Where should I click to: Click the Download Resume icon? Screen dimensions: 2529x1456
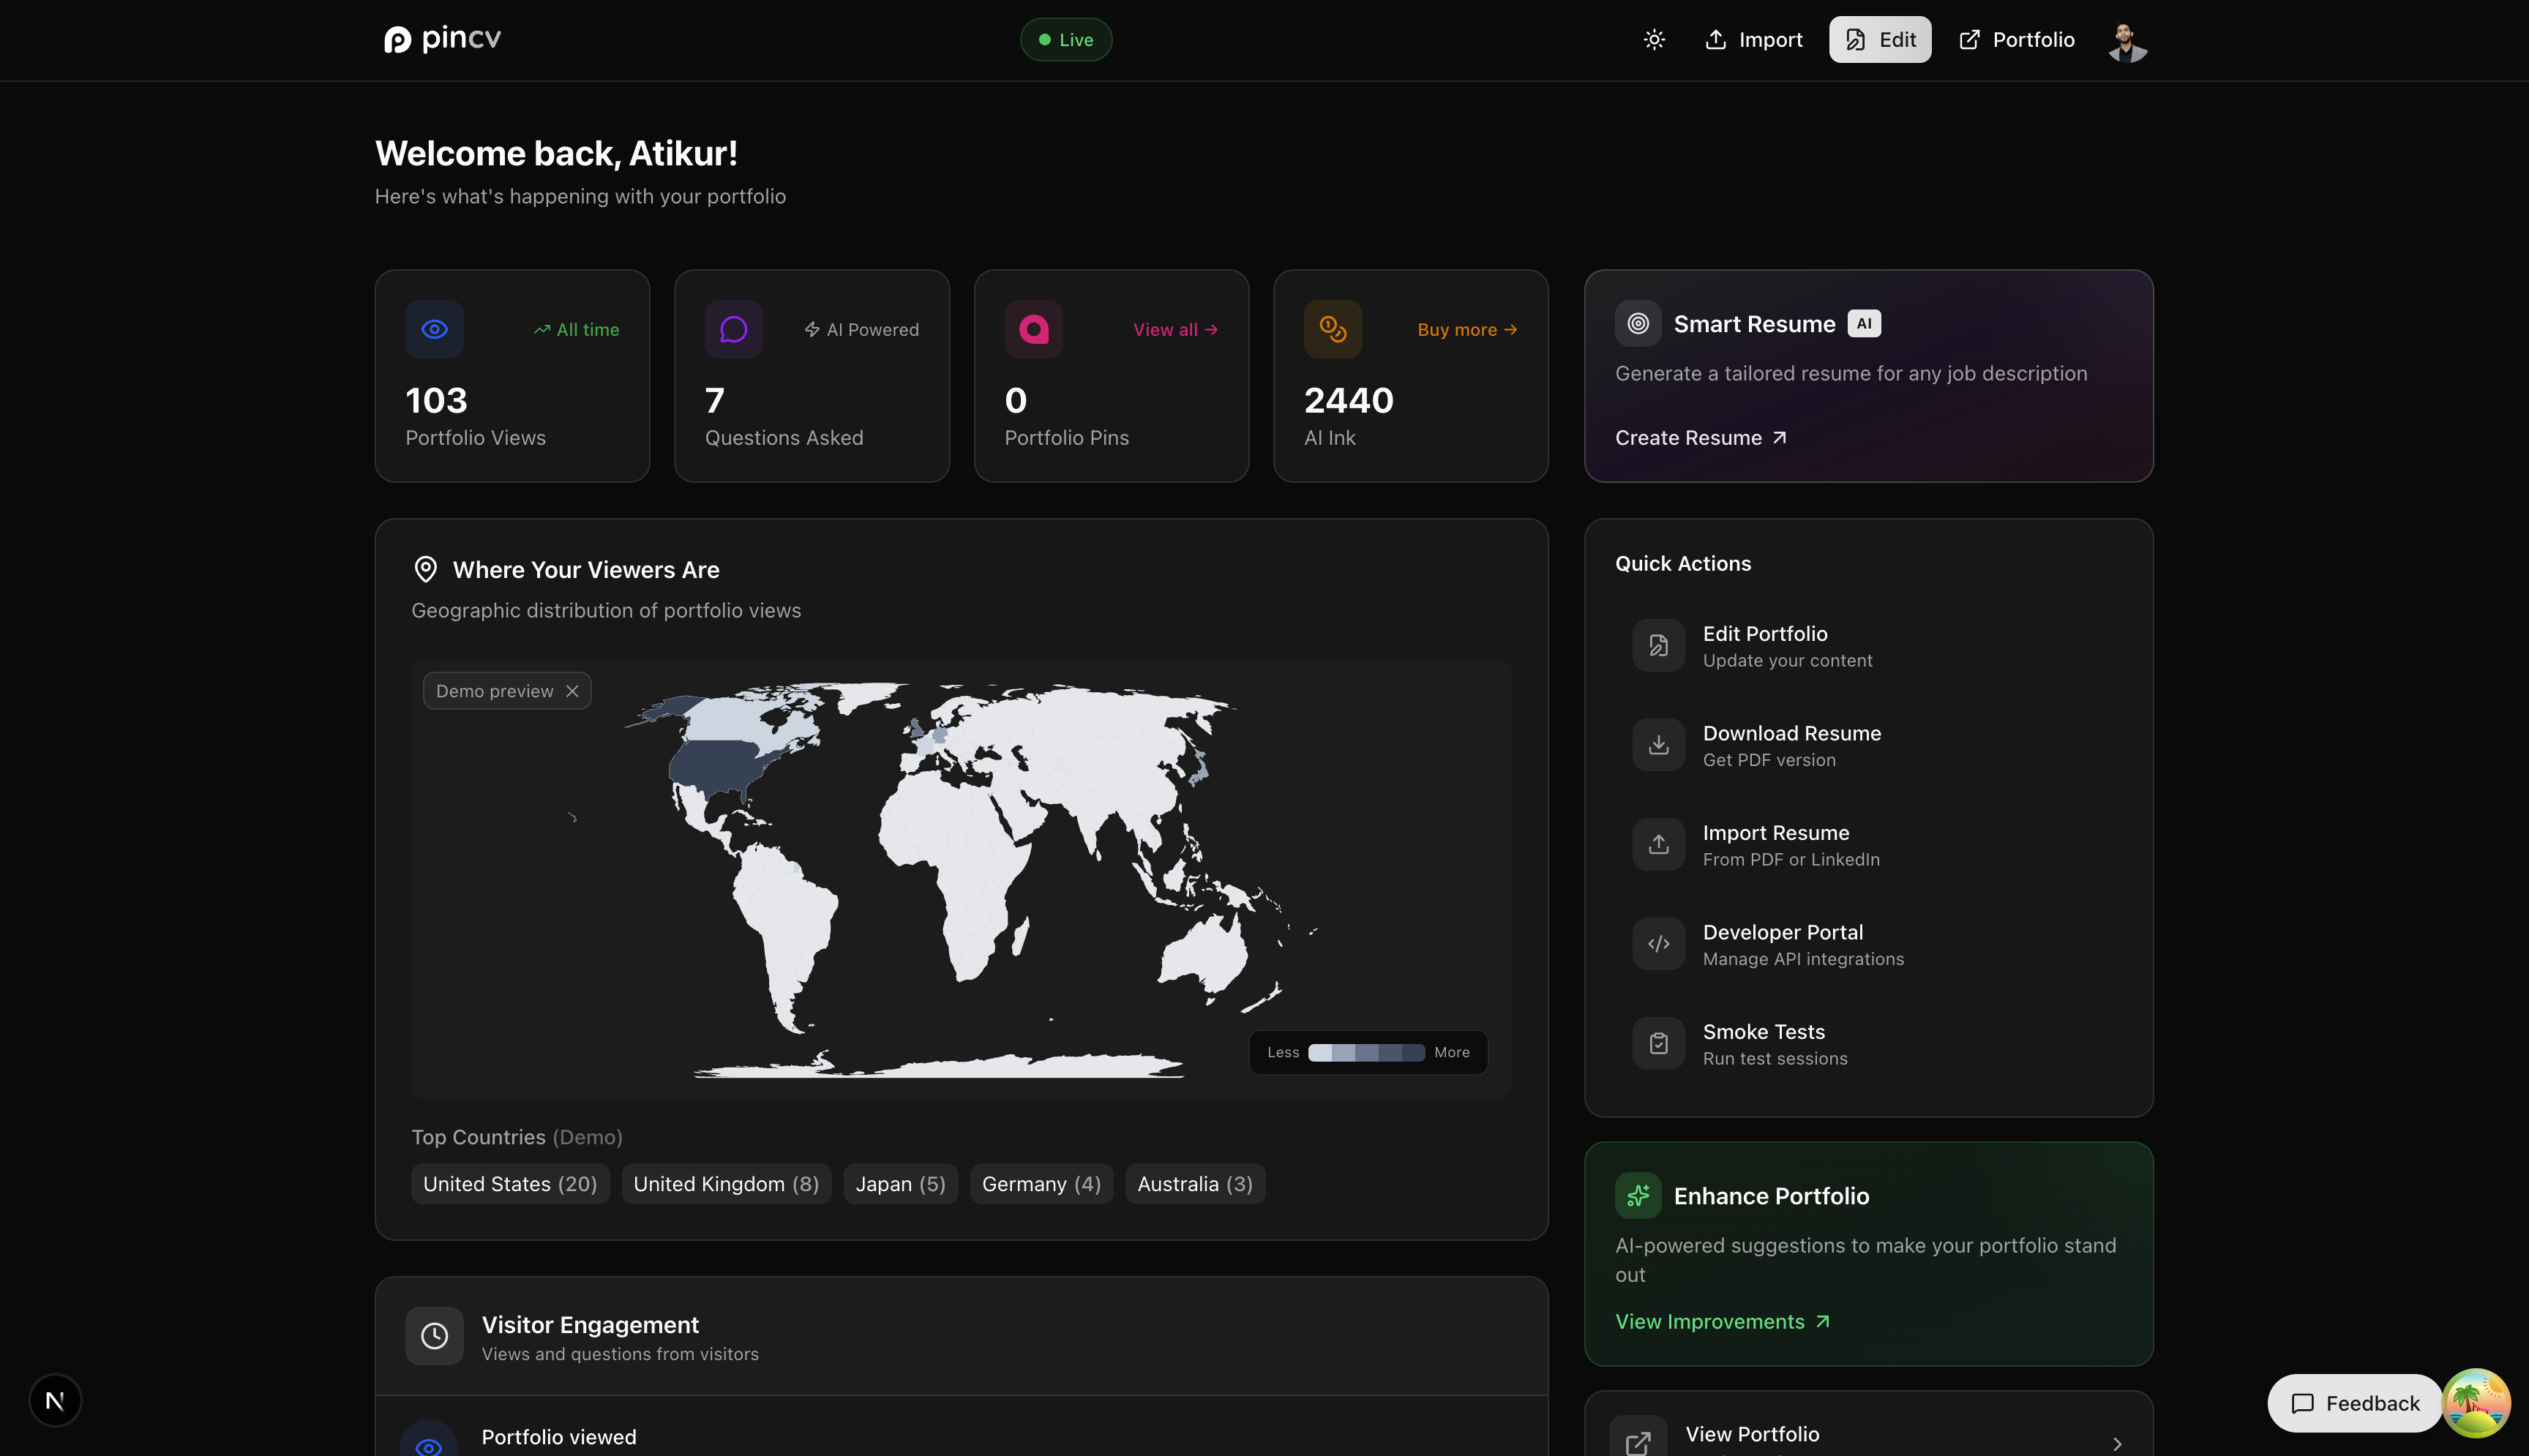(1658, 745)
